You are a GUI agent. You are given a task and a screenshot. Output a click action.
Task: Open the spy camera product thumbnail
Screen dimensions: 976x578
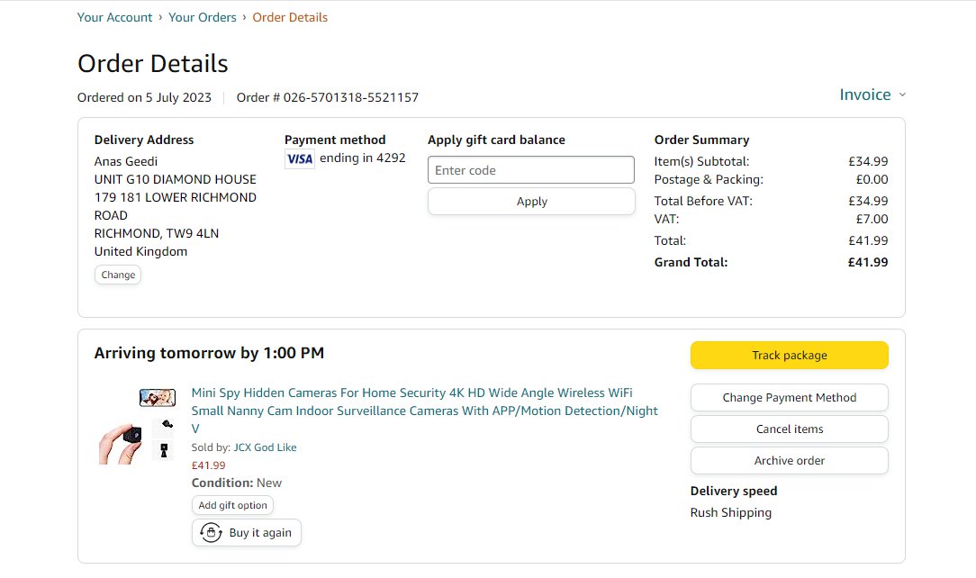tap(137, 425)
